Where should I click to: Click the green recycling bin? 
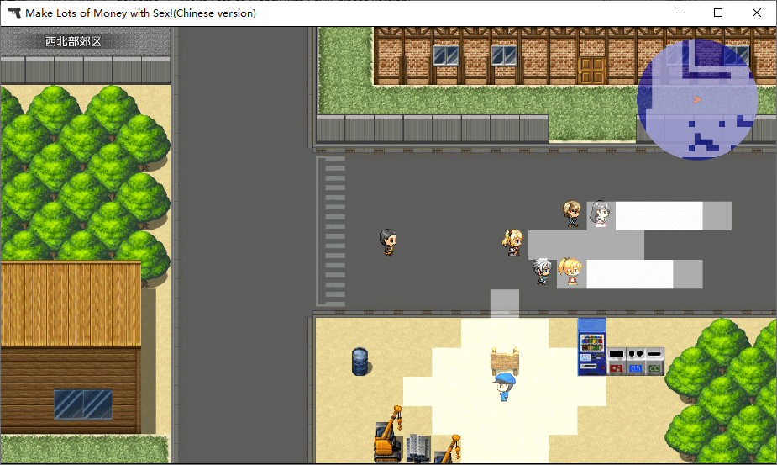tap(655, 362)
